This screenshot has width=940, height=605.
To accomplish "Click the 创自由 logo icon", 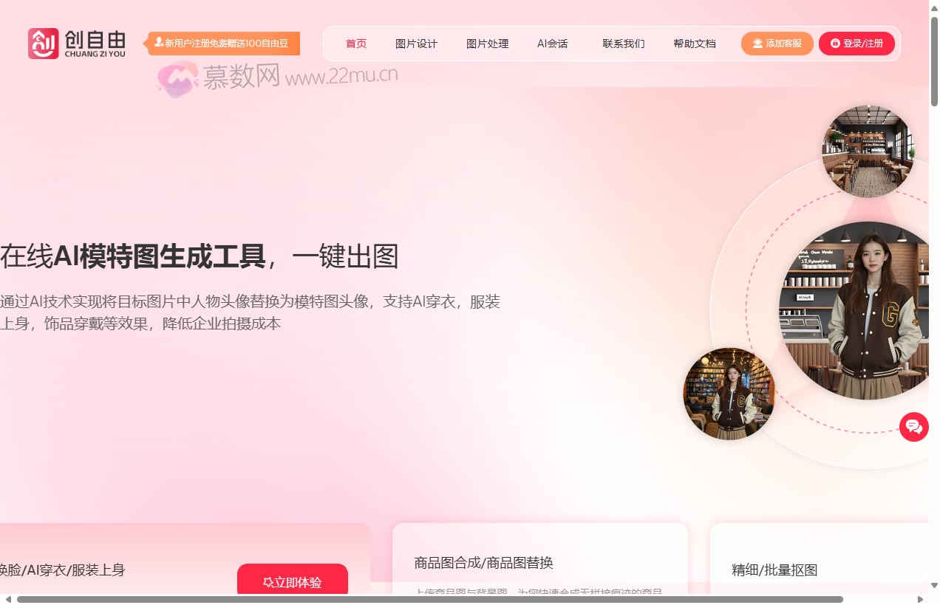I will [x=44, y=43].
